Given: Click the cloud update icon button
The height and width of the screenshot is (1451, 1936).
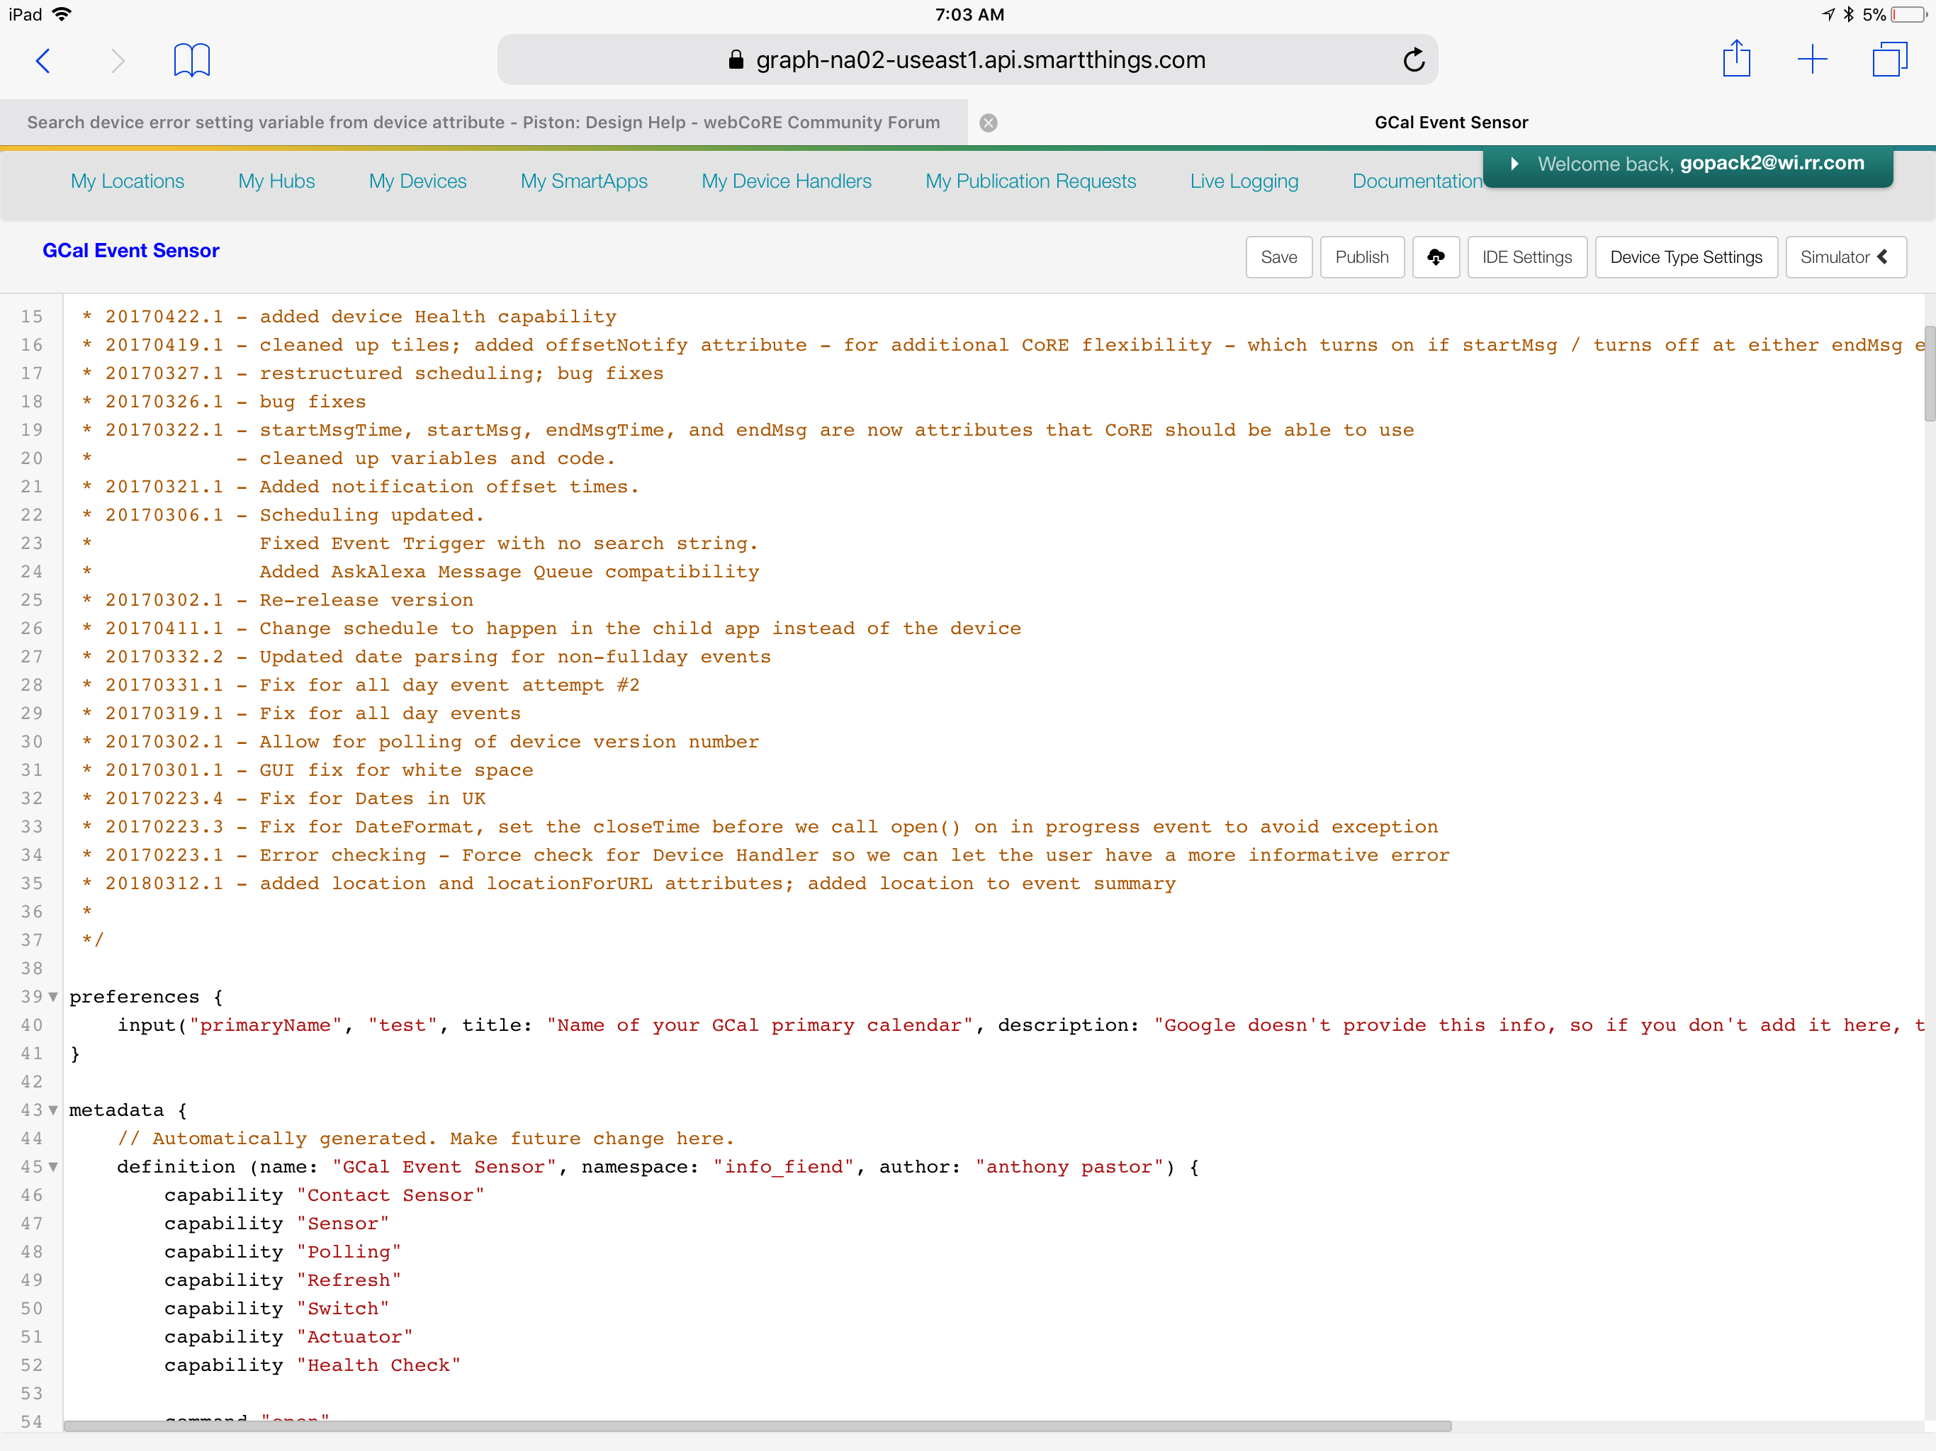Looking at the screenshot, I should pos(1436,257).
